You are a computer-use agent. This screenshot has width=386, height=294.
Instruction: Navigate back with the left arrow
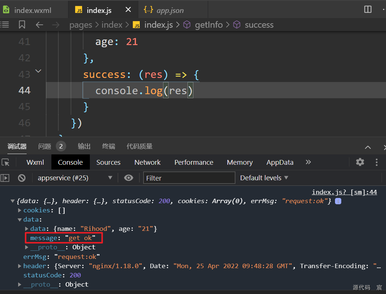(40, 25)
